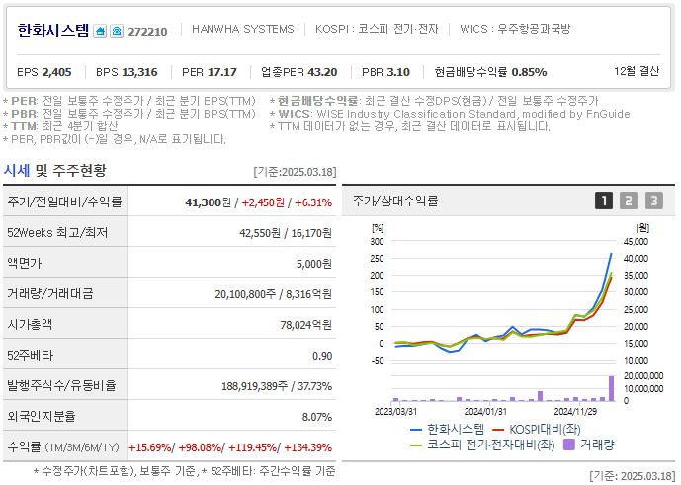The image size is (681, 485).
Task: Select the 한화시스템 company name
Action: click(53, 30)
